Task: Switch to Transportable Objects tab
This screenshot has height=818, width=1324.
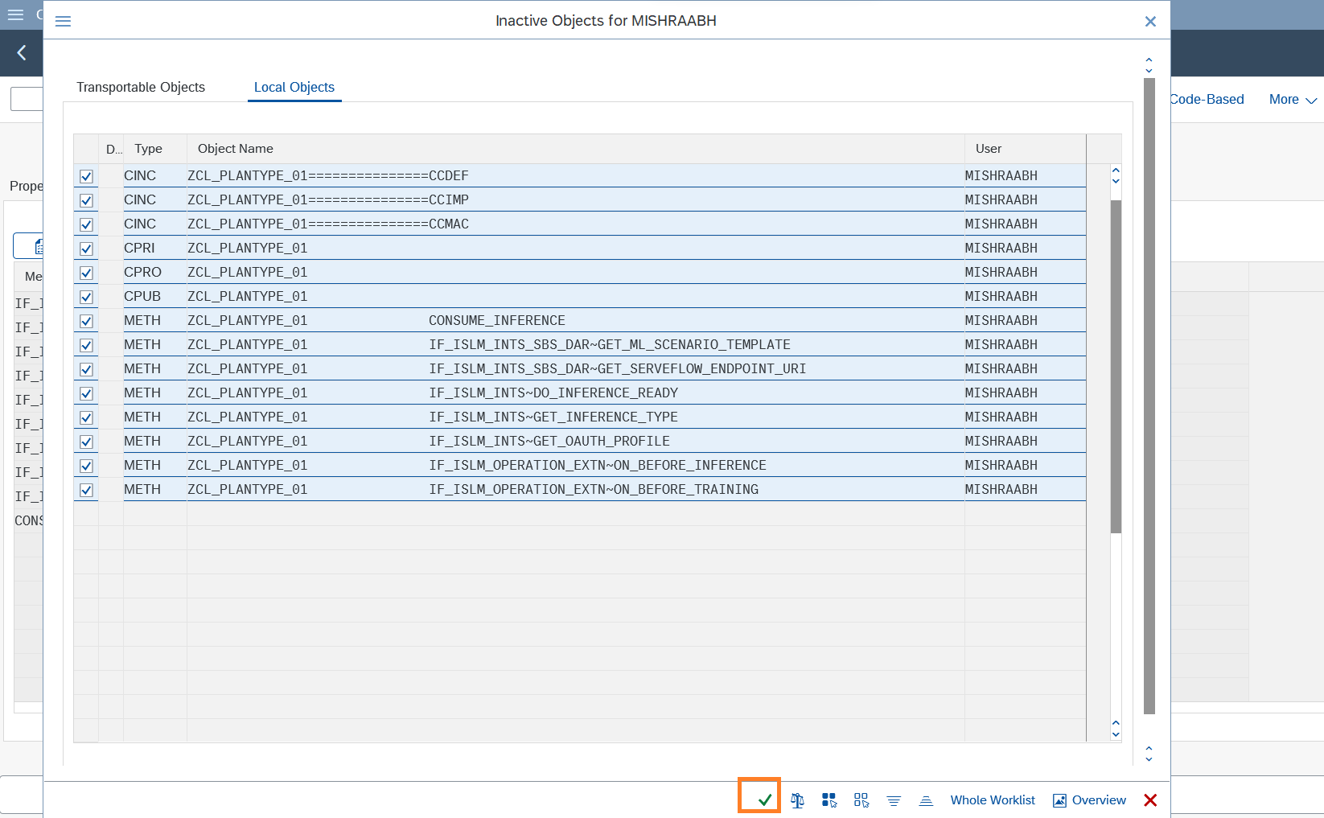Action: click(x=141, y=87)
